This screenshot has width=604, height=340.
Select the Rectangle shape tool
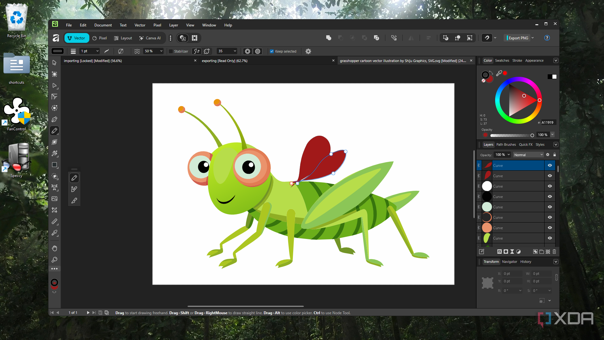click(54, 165)
